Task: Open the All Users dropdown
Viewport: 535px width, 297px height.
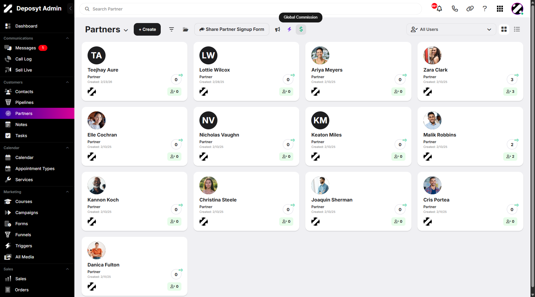Action: (451, 29)
